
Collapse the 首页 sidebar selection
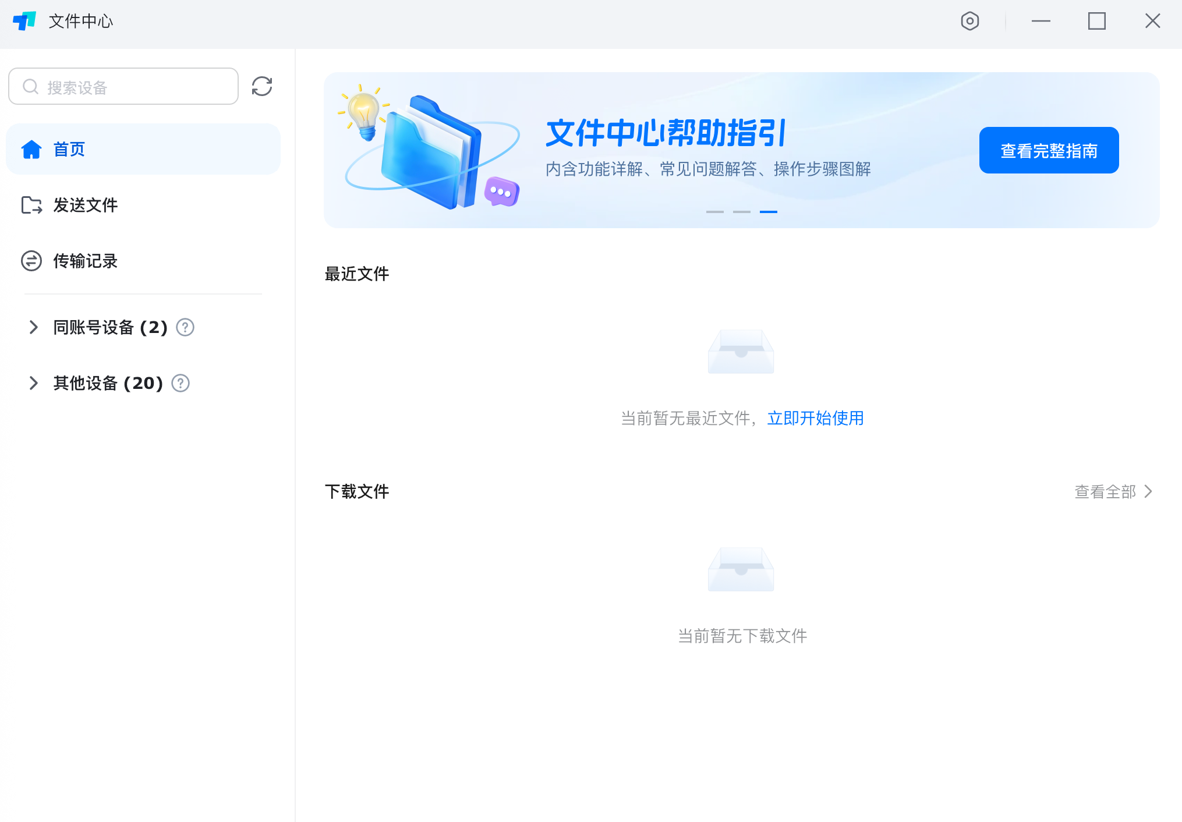pyautogui.click(x=68, y=148)
